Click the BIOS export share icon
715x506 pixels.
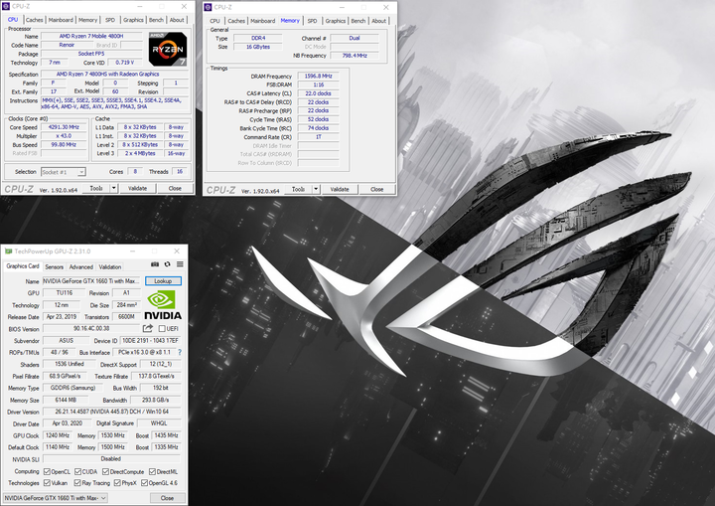[x=147, y=328]
